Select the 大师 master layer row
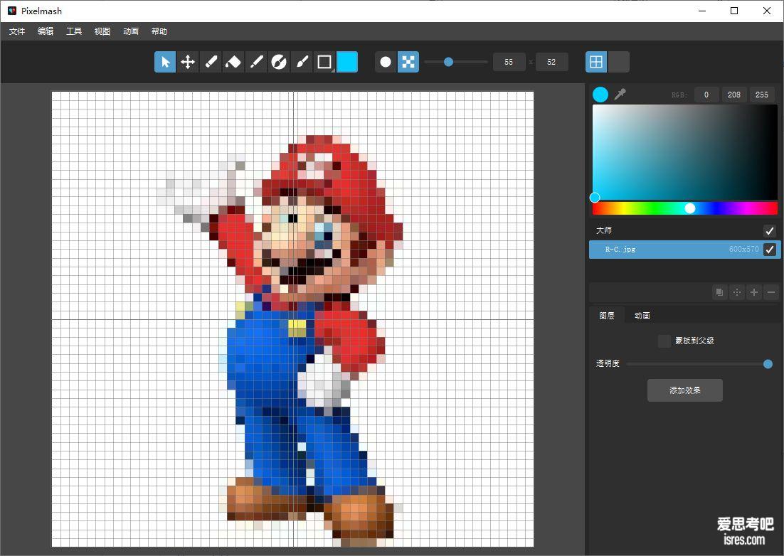 coord(684,230)
